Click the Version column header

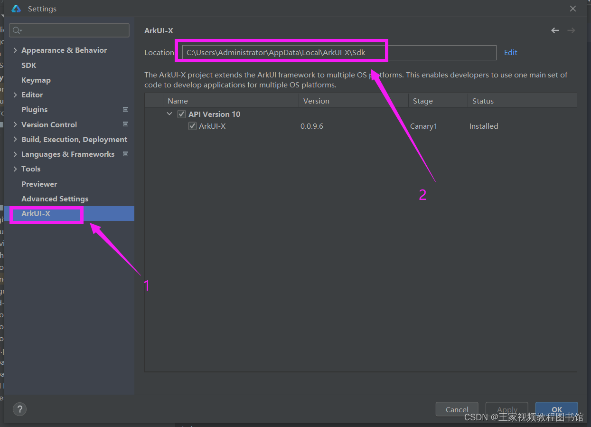click(x=353, y=101)
